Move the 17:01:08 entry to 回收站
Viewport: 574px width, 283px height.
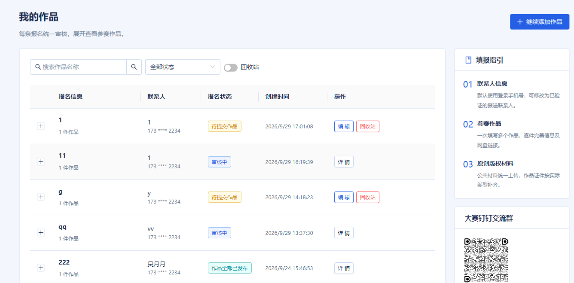(368, 126)
